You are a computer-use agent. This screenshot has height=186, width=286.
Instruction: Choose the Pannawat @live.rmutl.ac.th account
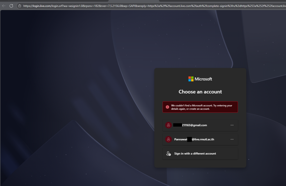coord(200,139)
